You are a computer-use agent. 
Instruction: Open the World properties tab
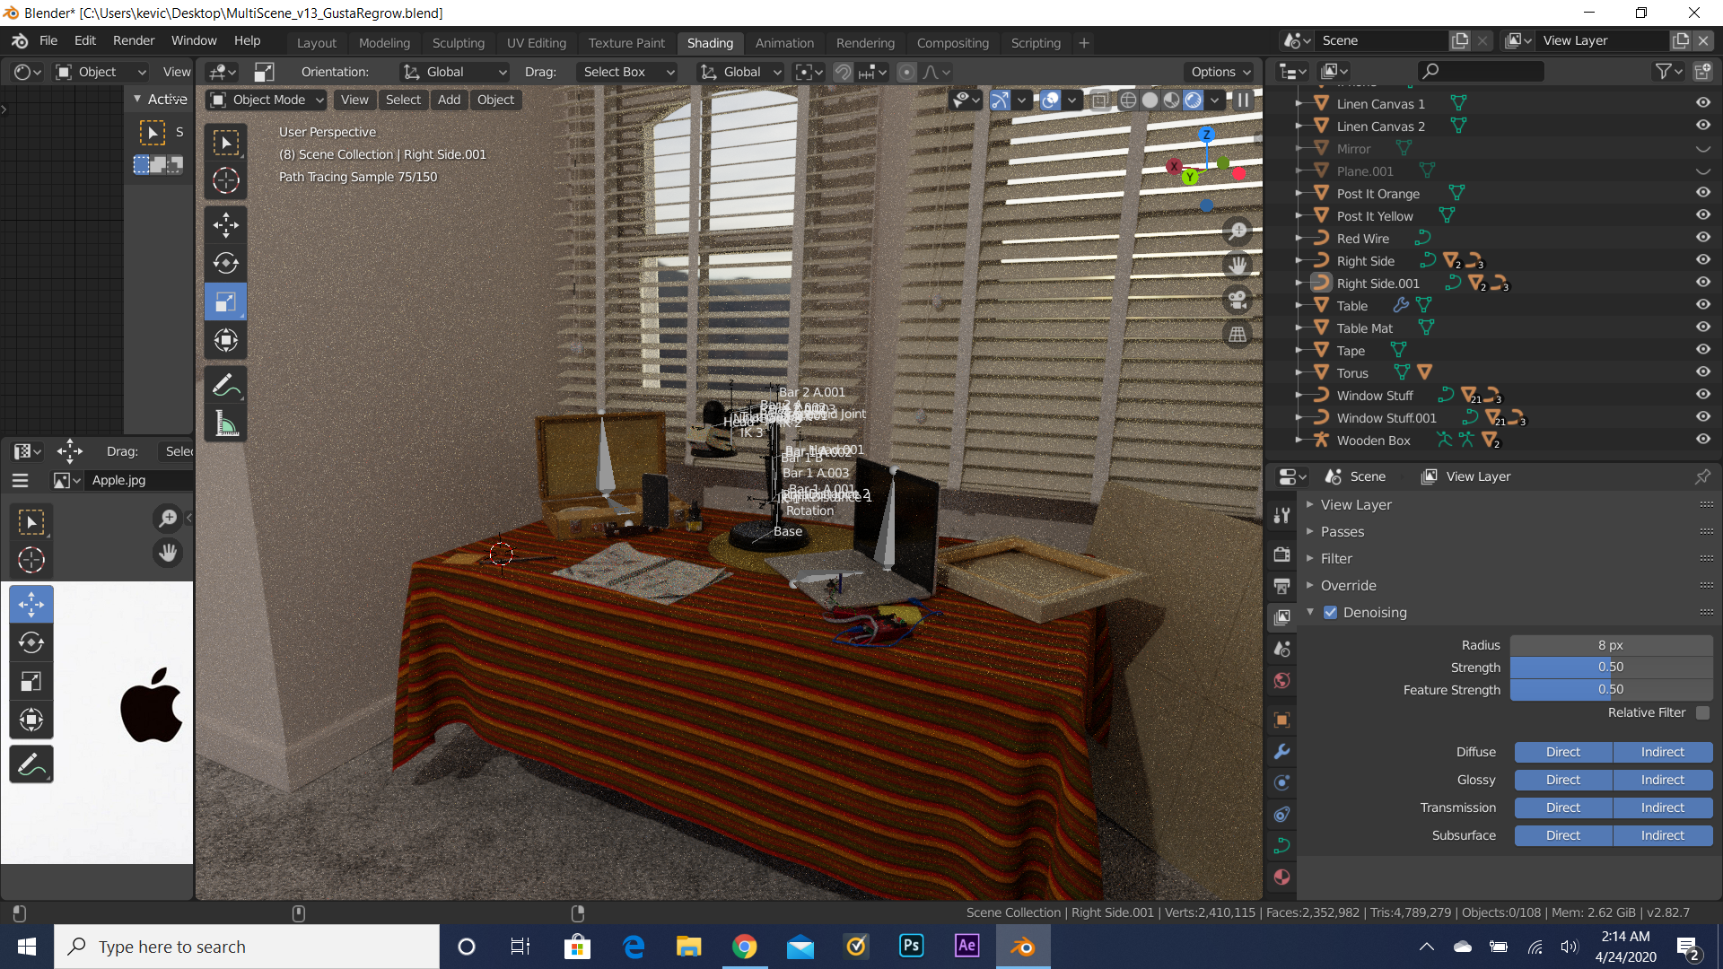click(1281, 680)
